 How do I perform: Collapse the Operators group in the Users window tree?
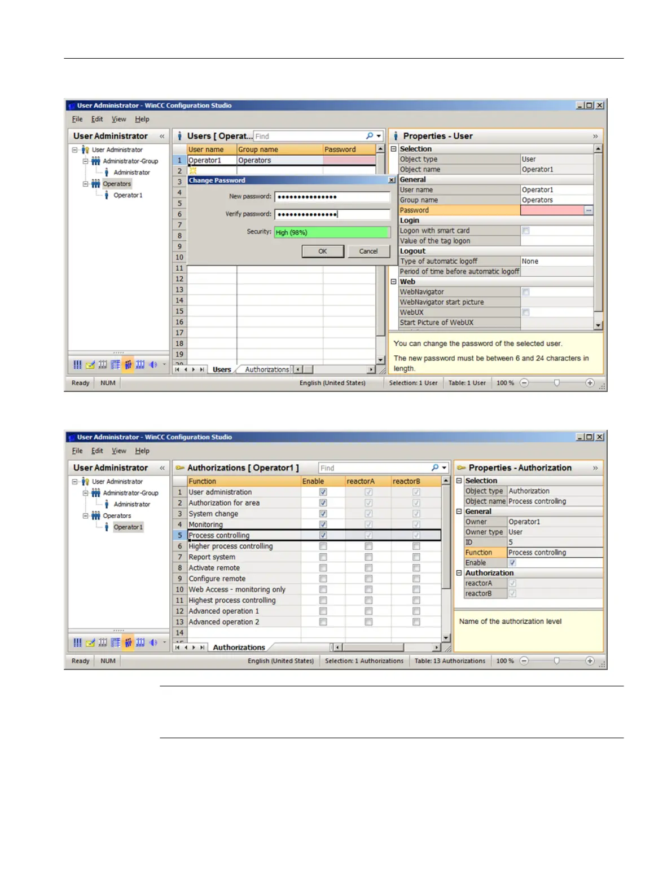86,184
